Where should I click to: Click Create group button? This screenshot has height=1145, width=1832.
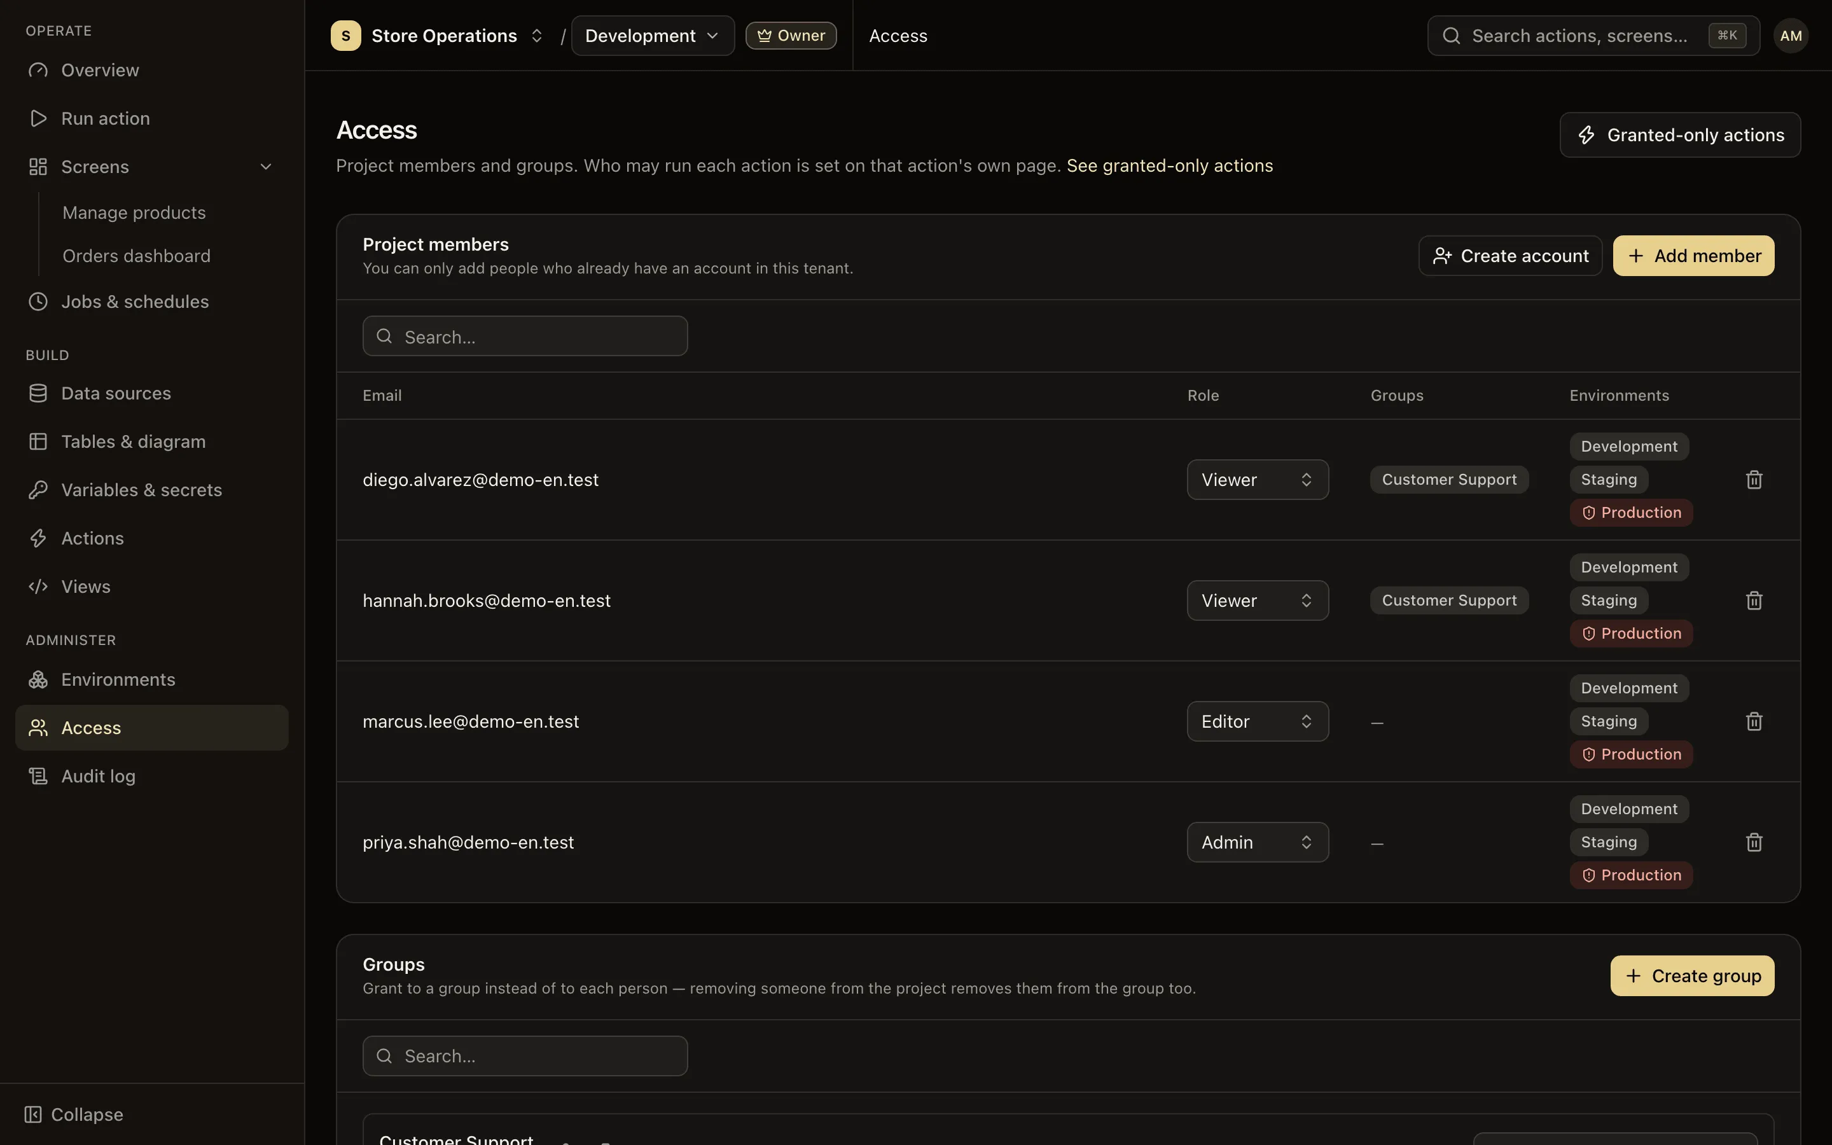pyautogui.click(x=1692, y=975)
